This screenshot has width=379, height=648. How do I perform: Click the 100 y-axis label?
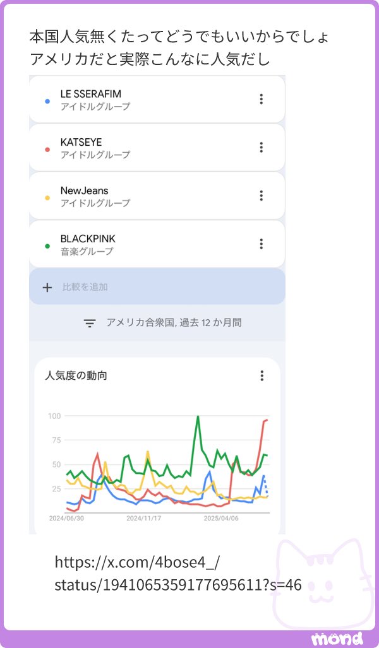click(54, 416)
